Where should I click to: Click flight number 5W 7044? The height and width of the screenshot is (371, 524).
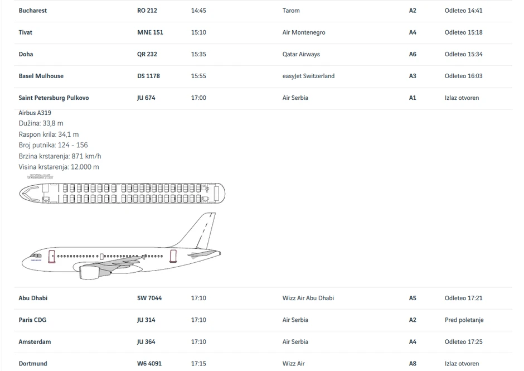pyautogui.click(x=149, y=298)
